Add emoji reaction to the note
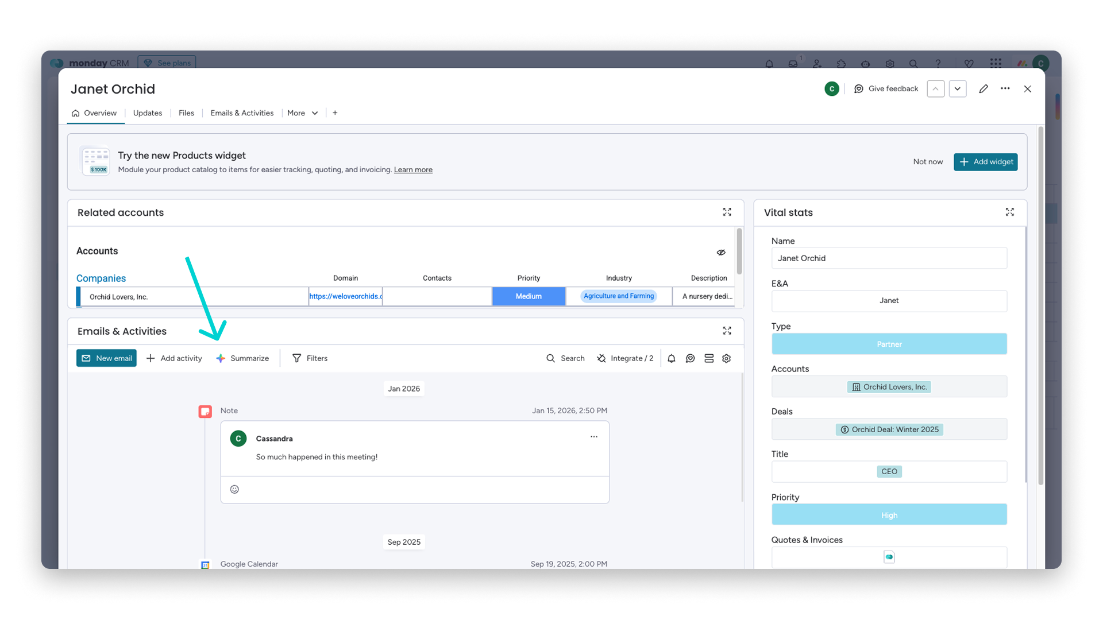The image size is (1103, 620). tap(234, 490)
